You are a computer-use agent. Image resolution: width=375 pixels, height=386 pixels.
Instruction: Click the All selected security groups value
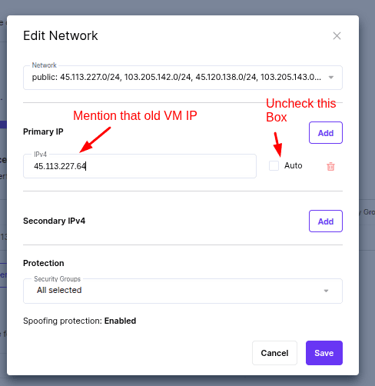click(59, 290)
